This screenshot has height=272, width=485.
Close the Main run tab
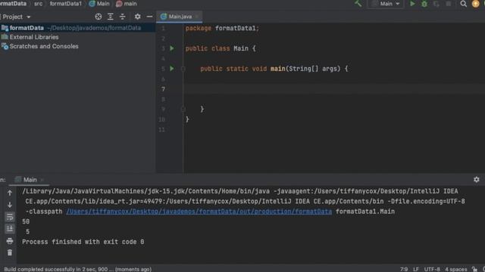(x=42, y=180)
